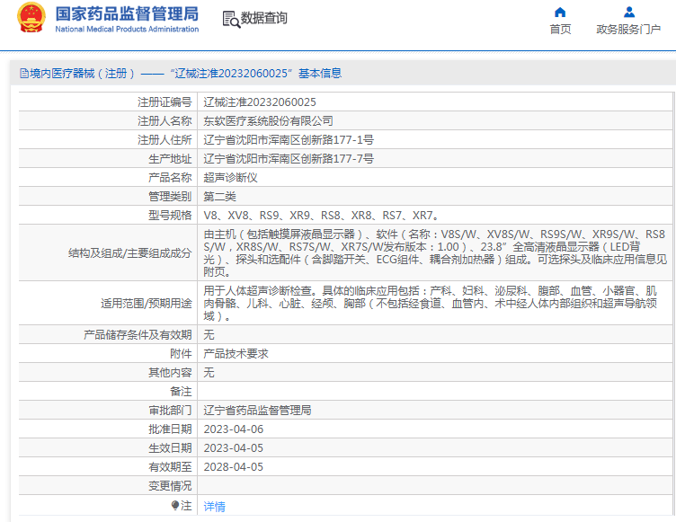676x522 pixels.
Task: Click the 产品储存条件及有效期 label
Action: 138,335
